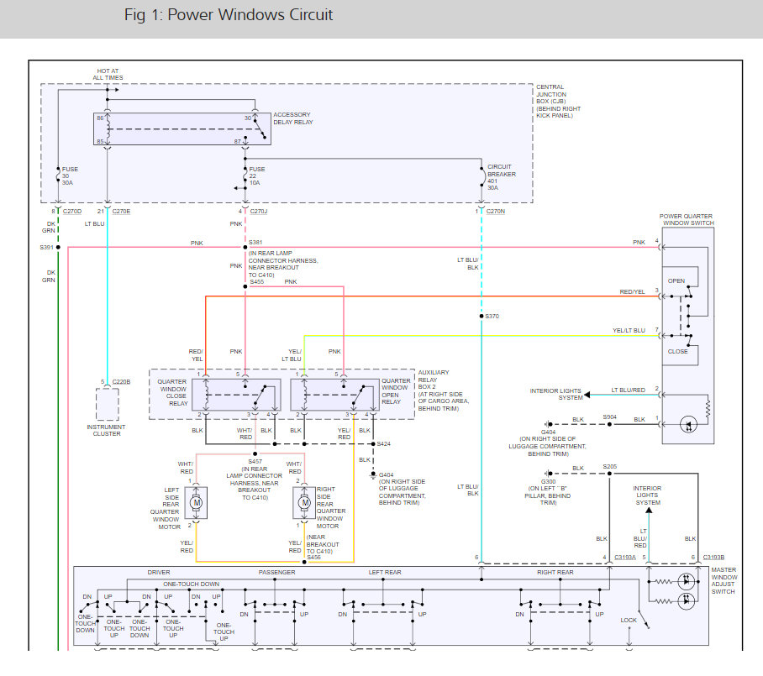This screenshot has height=676, width=763.
Task: Click the 'HOT AT ALL TIMES' label
Action: (x=108, y=75)
